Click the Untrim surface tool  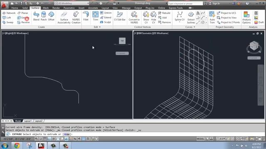click(x=106, y=13)
